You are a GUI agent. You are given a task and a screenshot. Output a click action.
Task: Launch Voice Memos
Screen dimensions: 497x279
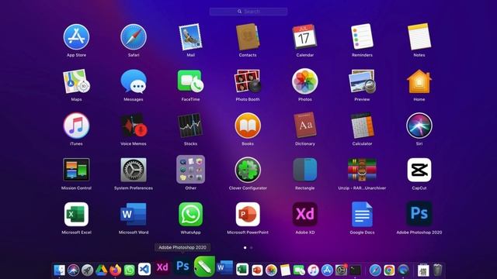pos(134,126)
